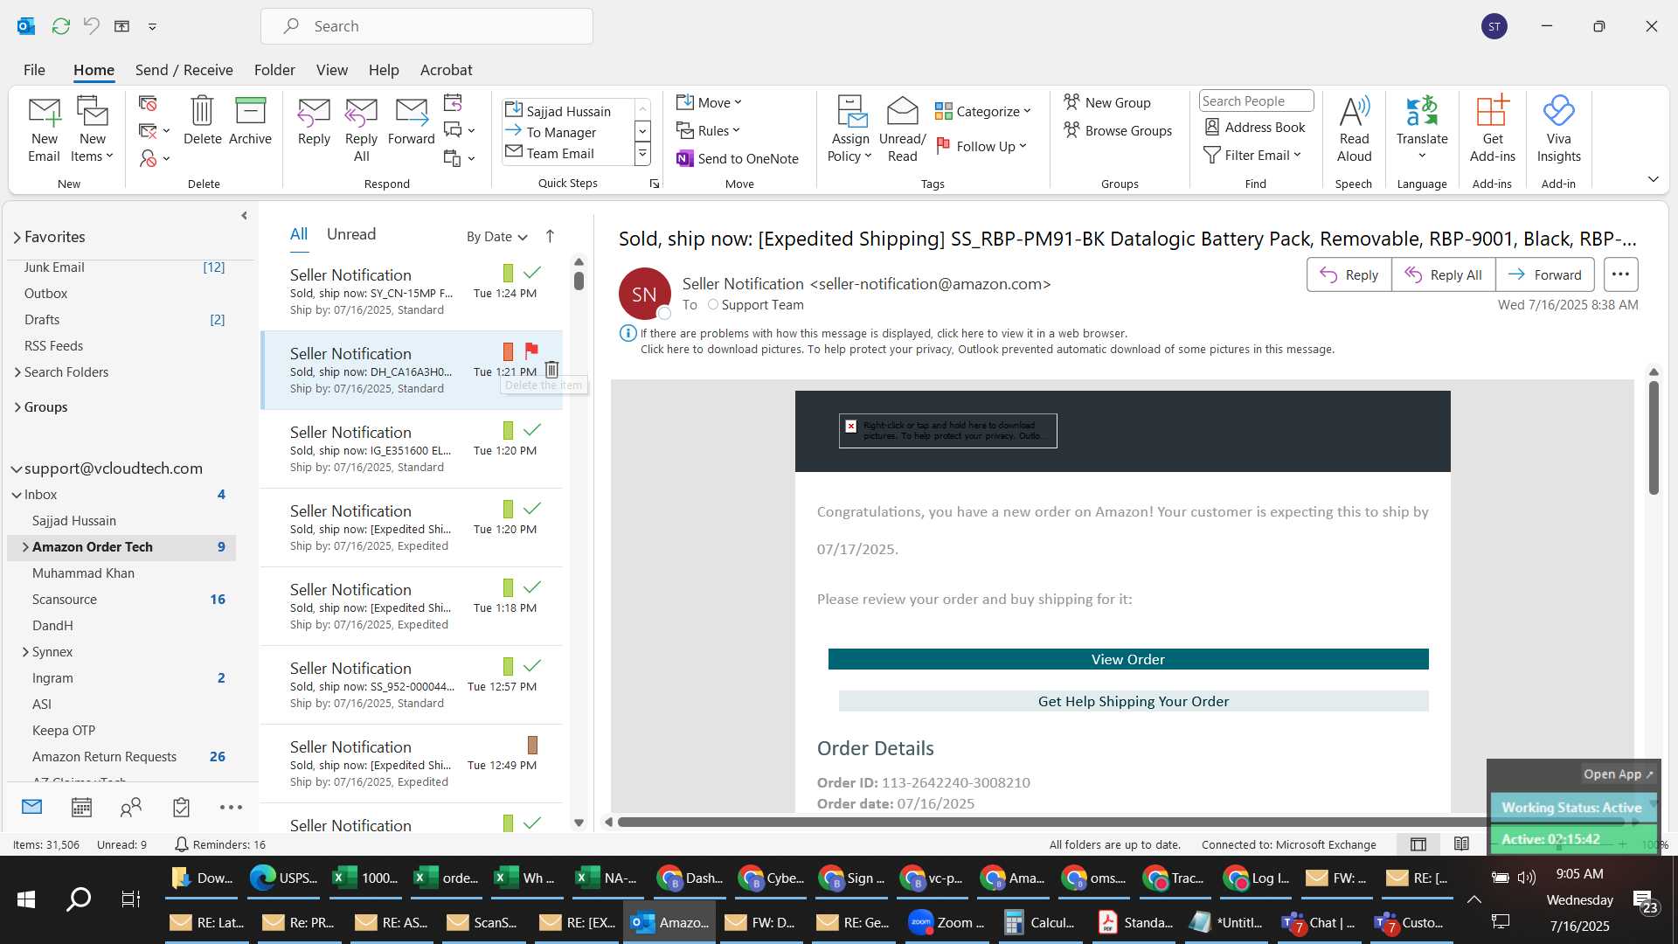
Task: Click the New Email icon
Action: (44, 129)
